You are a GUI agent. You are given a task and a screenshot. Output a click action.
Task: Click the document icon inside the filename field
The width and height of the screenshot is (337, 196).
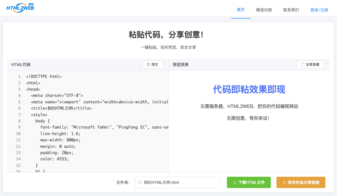139,182
